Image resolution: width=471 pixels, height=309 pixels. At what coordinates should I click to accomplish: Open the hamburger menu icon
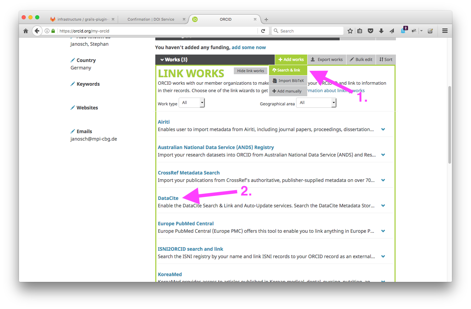(445, 31)
